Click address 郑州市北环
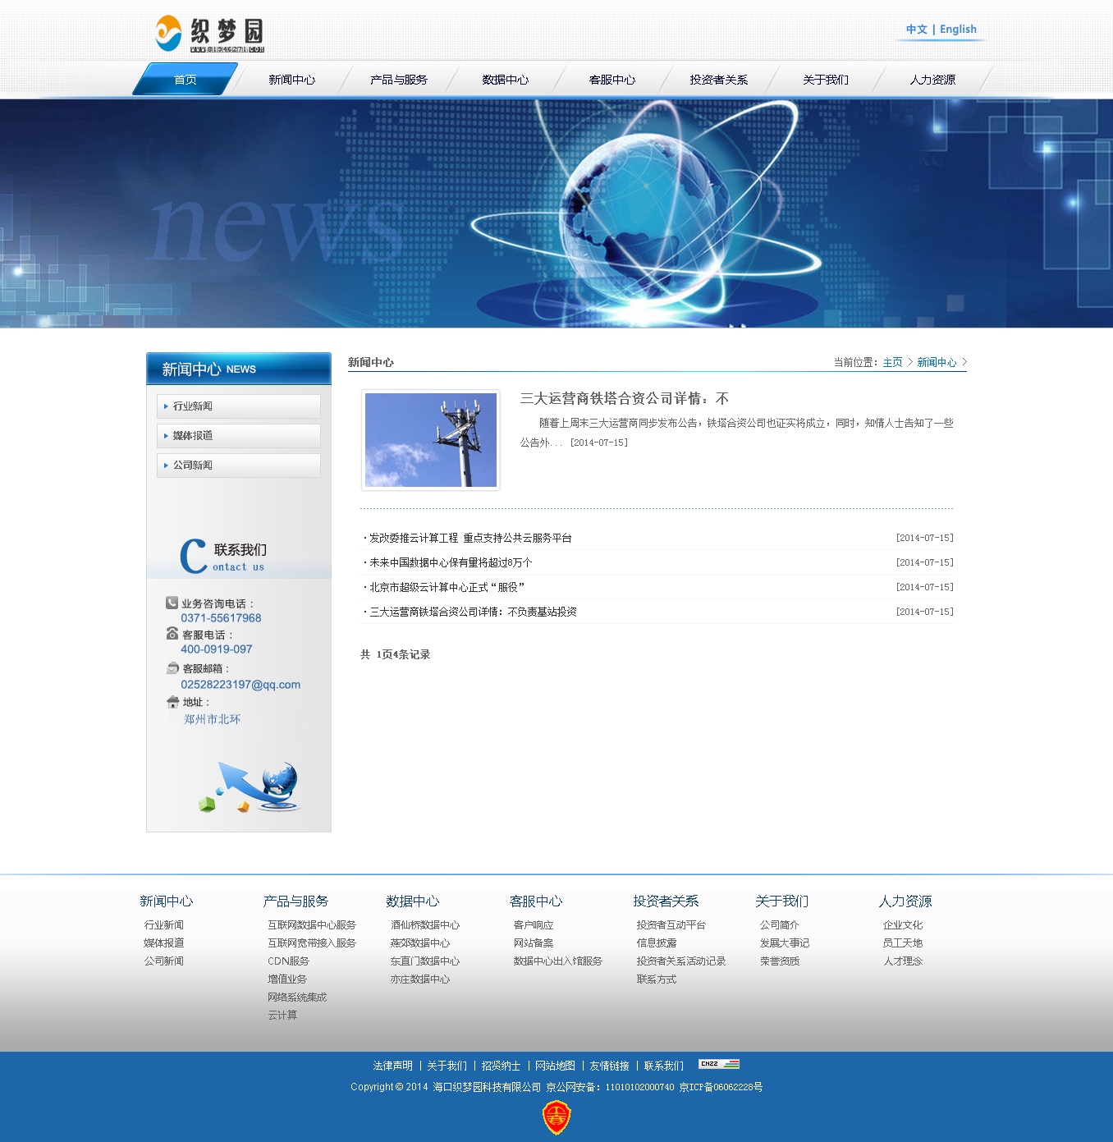 [x=213, y=719]
